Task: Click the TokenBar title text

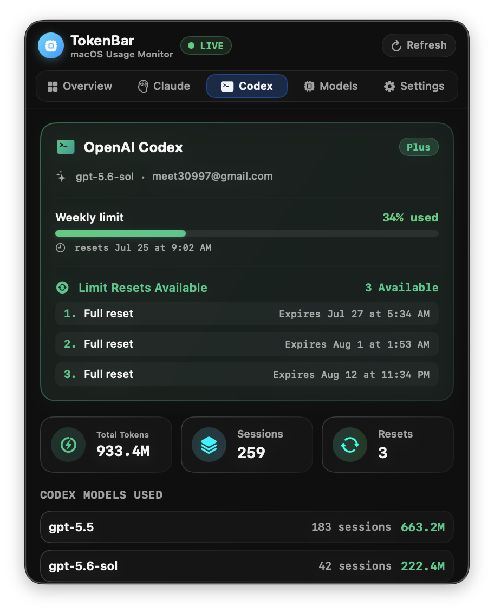Action: [102, 41]
